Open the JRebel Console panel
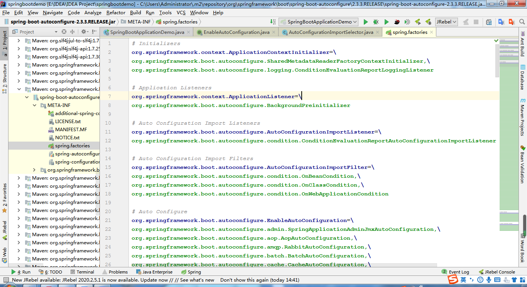 (497, 272)
